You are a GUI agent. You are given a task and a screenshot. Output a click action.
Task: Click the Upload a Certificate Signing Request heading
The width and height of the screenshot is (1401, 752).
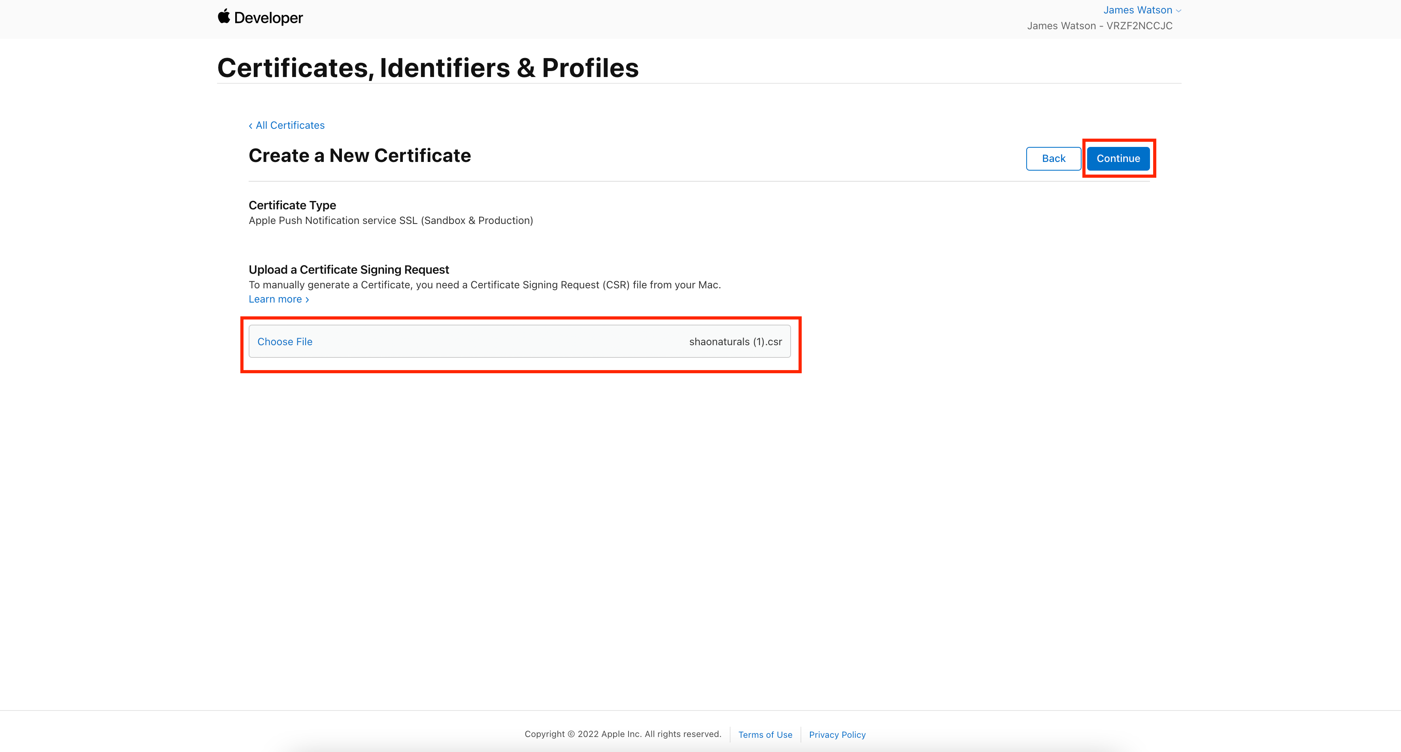349,269
